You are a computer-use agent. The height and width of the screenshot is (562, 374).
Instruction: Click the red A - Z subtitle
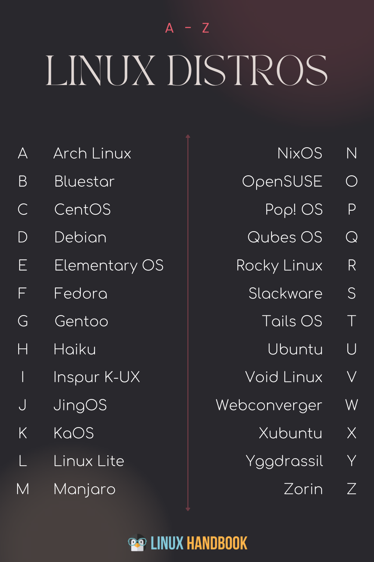pos(187,28)
